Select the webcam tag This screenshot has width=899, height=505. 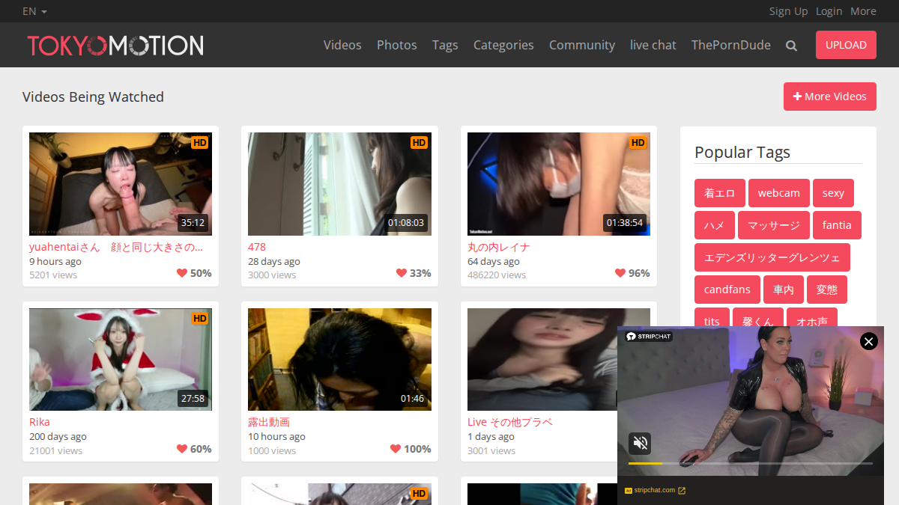(779, 193)
